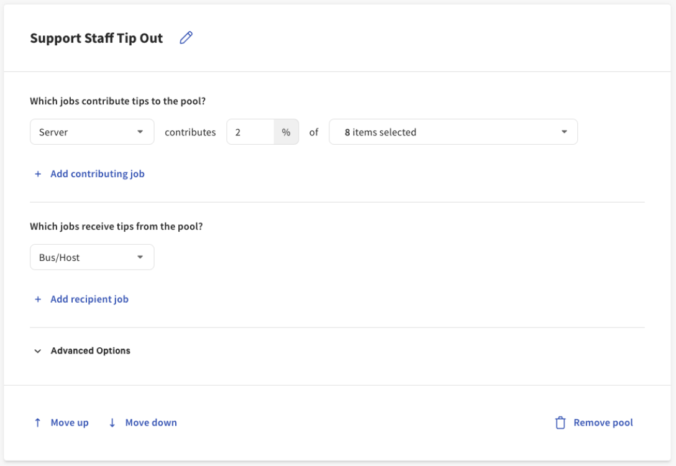Expand the Advanced Options section
The width and height of the screenshot is (676, 466).
click(x=90, y=351)
